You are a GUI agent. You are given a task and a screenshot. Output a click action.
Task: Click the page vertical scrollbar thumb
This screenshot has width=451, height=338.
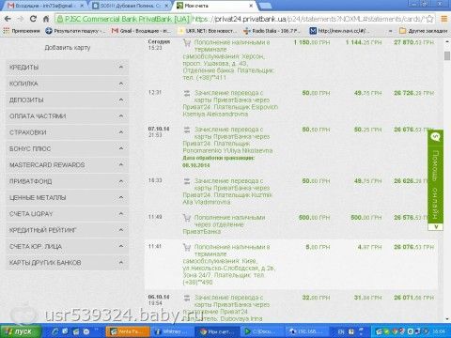447,55
